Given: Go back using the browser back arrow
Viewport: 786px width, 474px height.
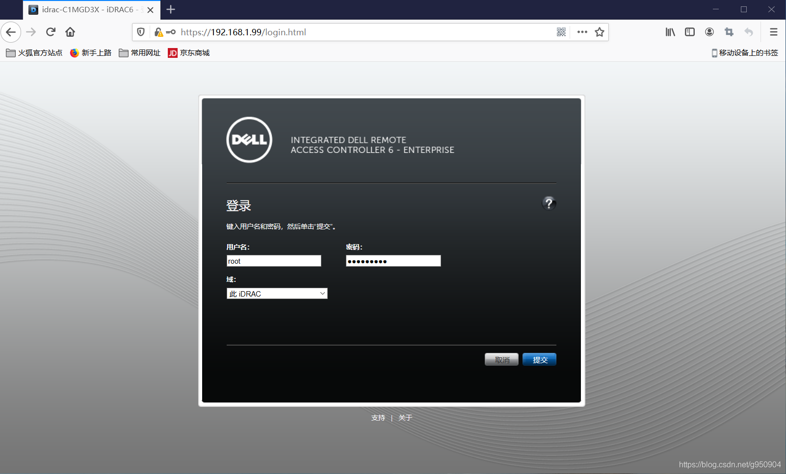Looking at the screenshot, I should (11, 32).
